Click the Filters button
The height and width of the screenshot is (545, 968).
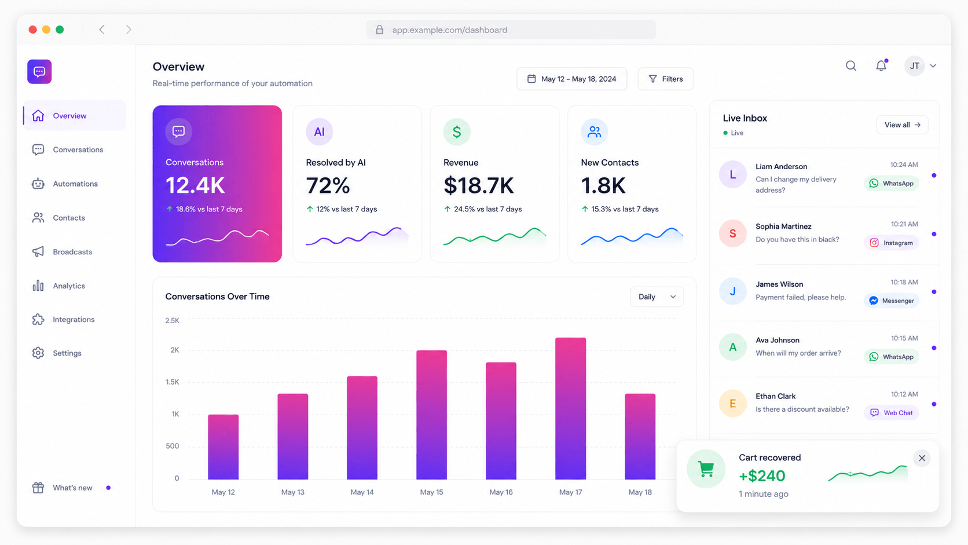(x=665, y=79)
